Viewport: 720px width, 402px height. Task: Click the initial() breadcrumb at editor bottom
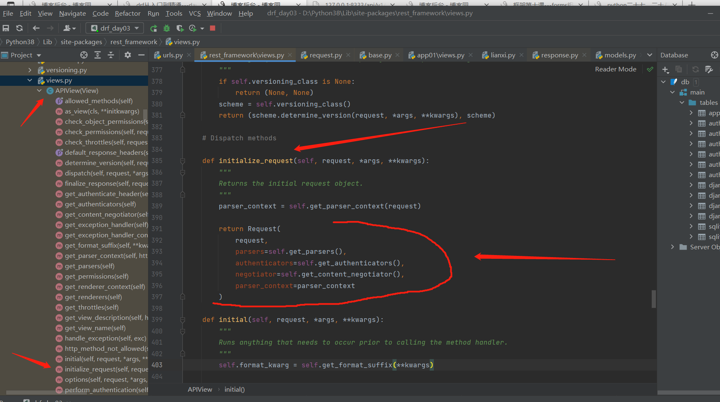point(234,389)
